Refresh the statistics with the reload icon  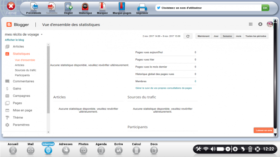188,36
